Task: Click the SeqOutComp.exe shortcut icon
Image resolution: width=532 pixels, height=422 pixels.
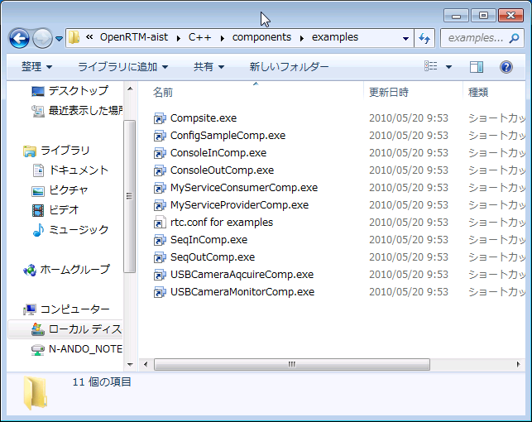Action: pos(160,257)
